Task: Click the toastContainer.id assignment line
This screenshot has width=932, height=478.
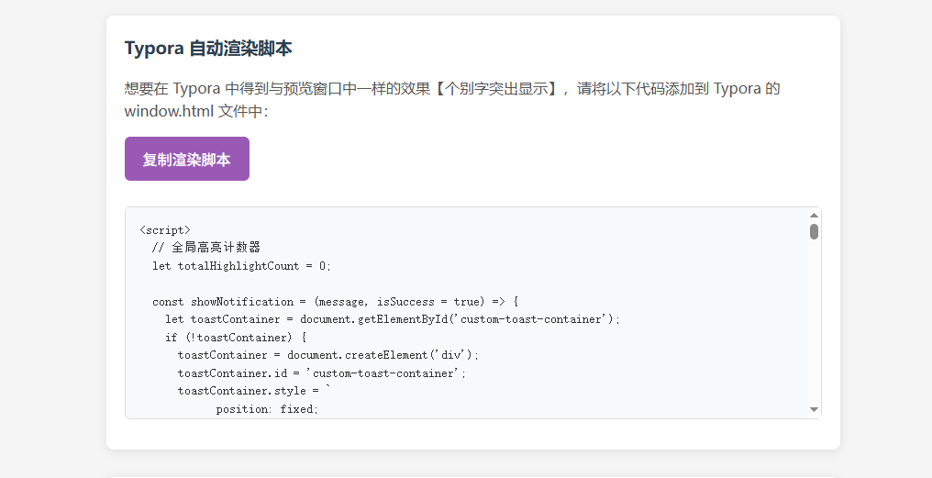Action: pyautogui.click(x=322, y=373)
